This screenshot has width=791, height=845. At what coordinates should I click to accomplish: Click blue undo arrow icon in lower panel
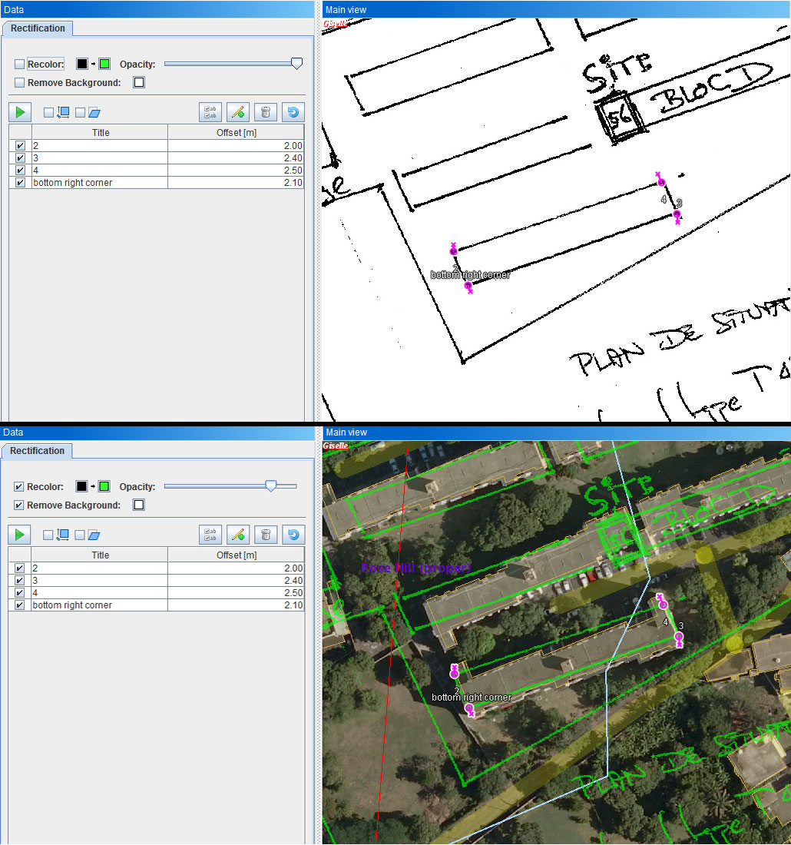coord(293,535)
